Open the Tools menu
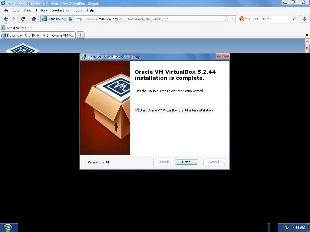Image resolution: width=310 pixels, height=232 pixels. tap(78, 10)
